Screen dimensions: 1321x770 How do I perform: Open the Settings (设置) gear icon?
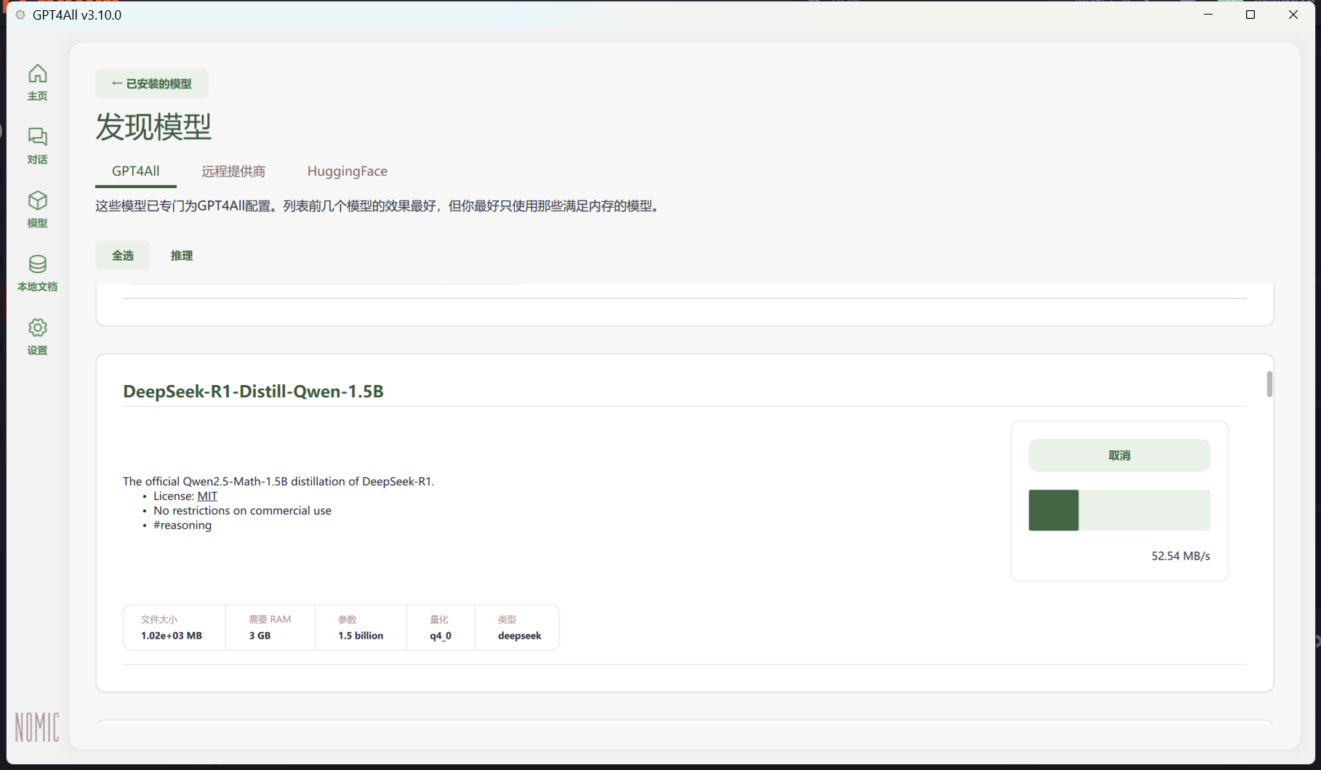(x=38, y=336)
